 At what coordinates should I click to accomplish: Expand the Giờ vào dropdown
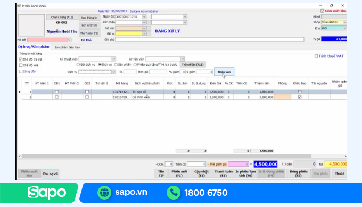tap(144, 28)
